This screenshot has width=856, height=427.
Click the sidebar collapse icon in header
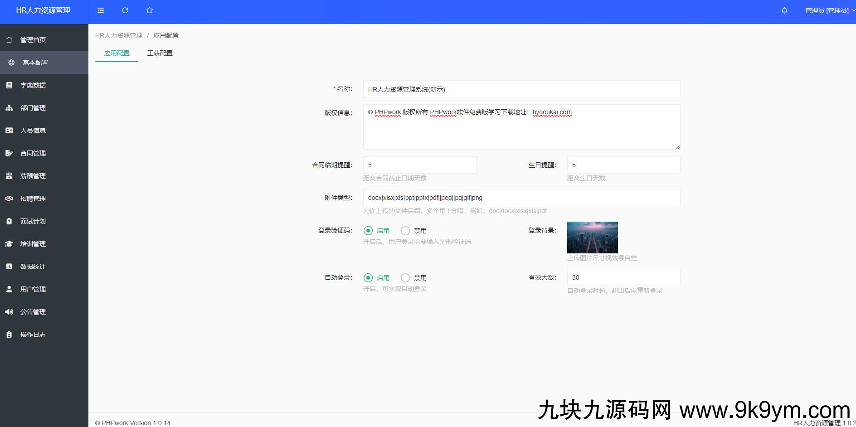[101, 10]
